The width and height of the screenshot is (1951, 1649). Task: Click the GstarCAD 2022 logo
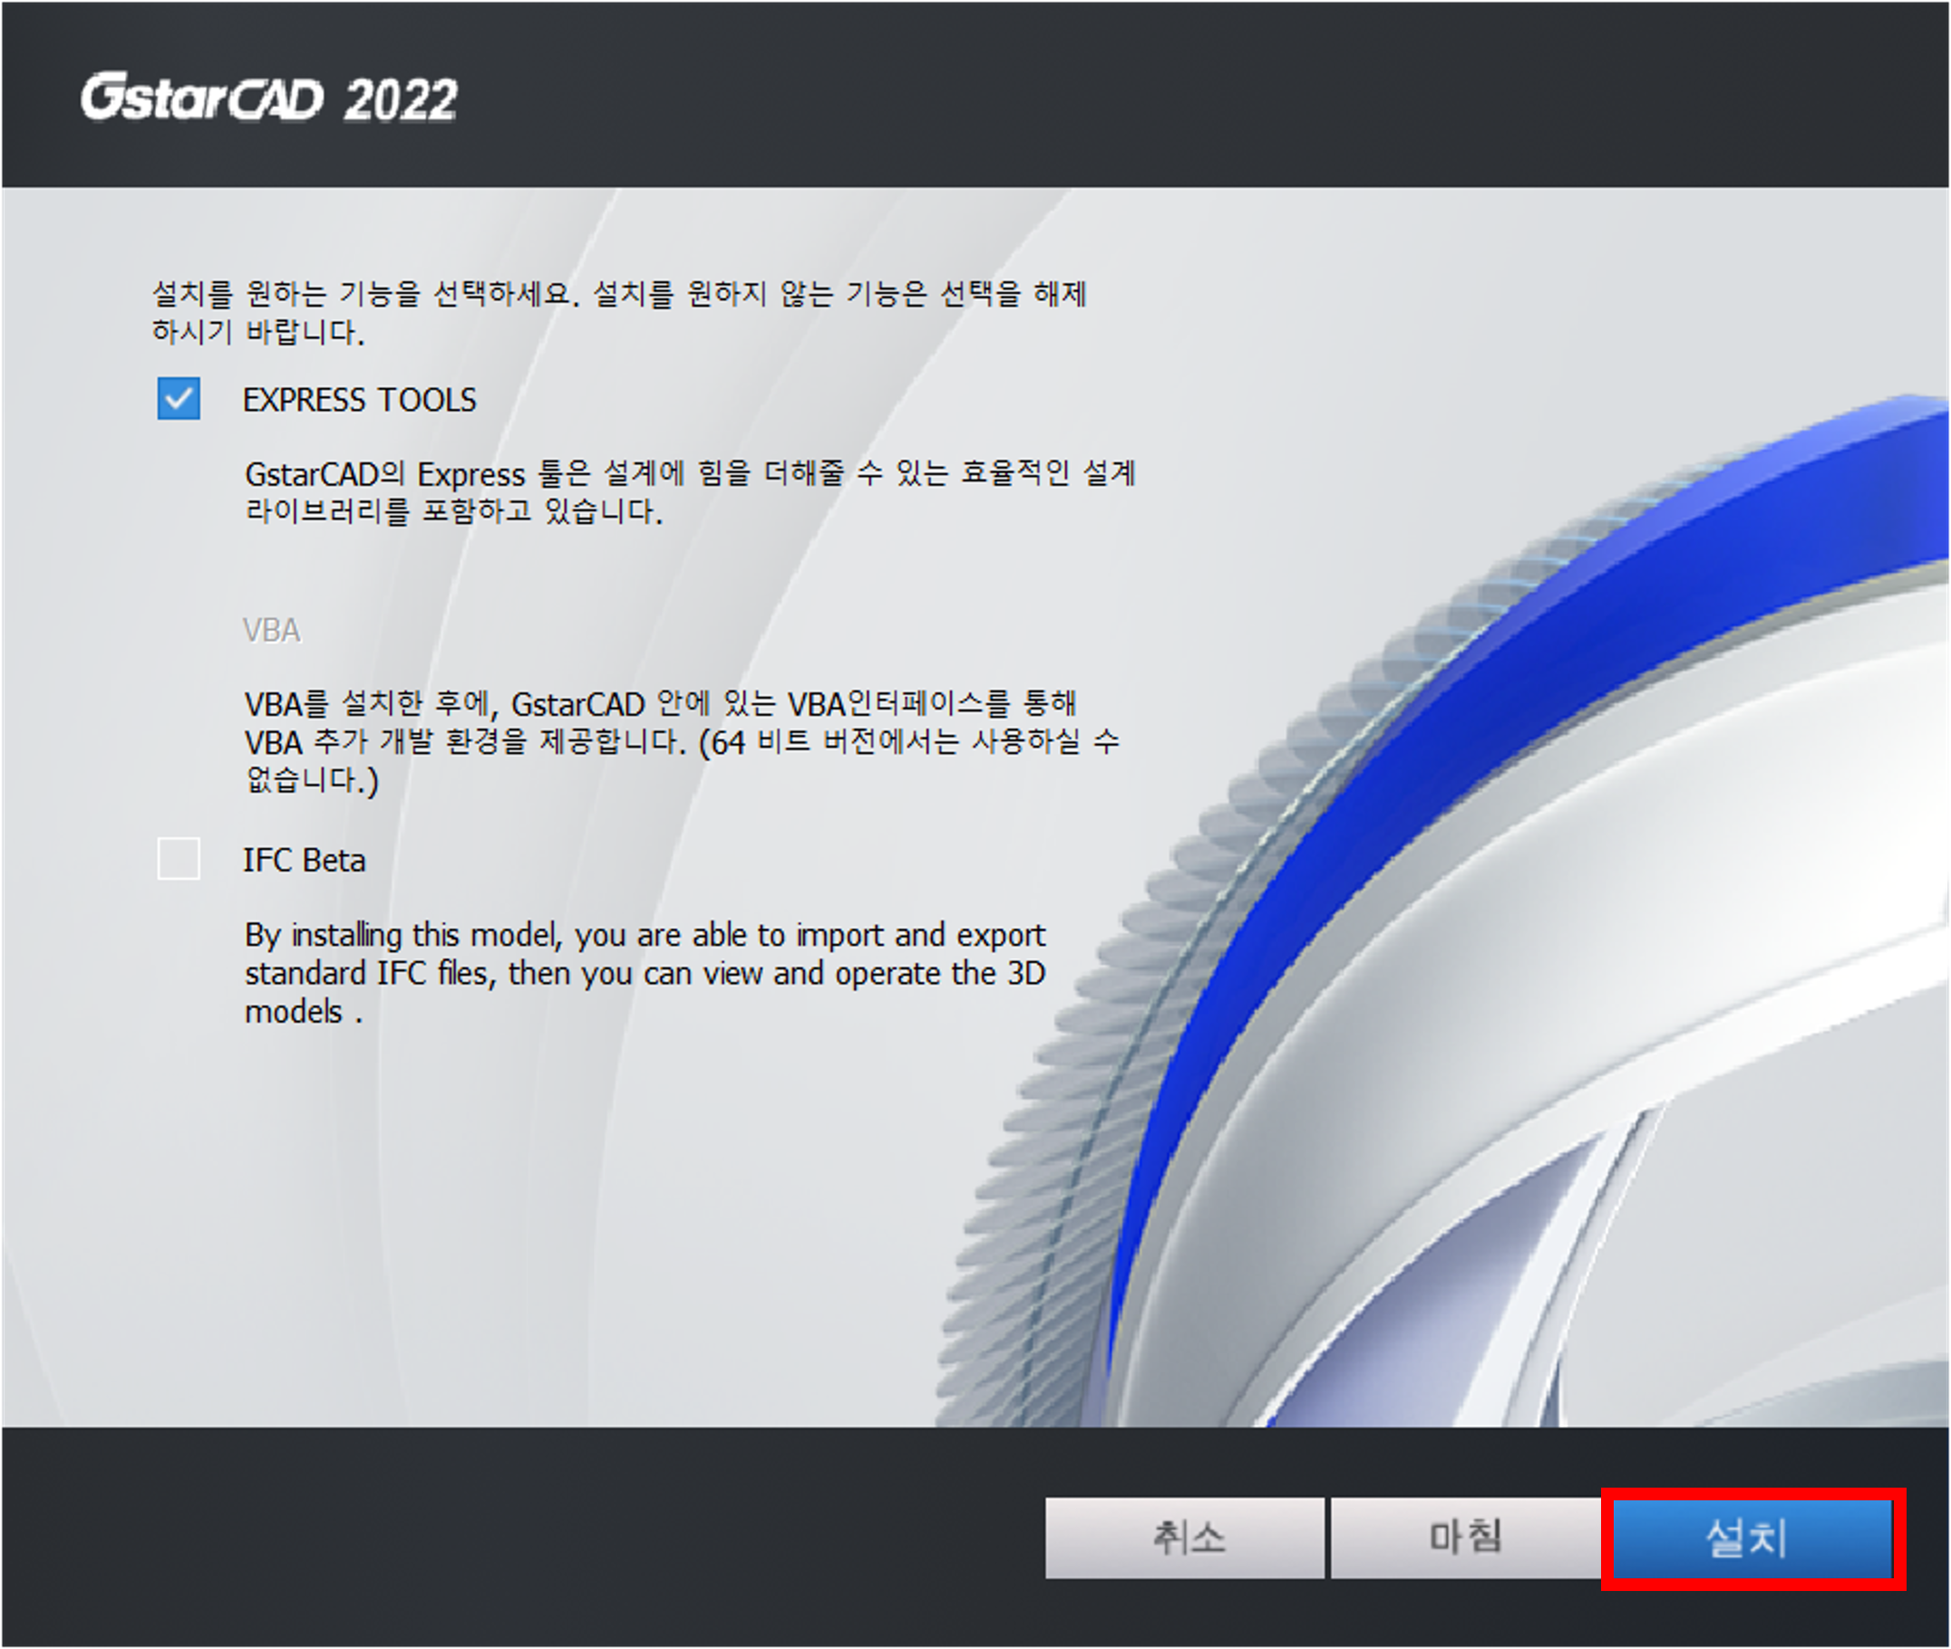point(269,98)
